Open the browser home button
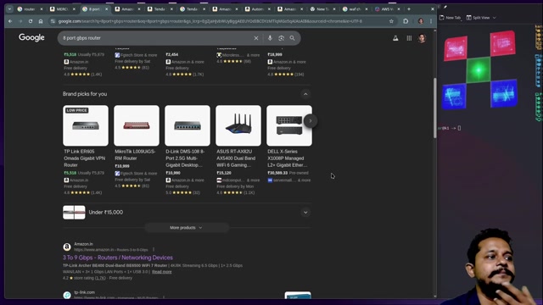Image resolution: width=543 pixels, height=305 pixels. (41, 21)
